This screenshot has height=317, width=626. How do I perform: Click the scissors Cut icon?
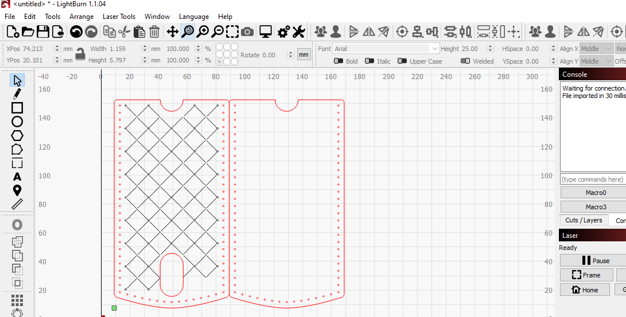point(124,32)
